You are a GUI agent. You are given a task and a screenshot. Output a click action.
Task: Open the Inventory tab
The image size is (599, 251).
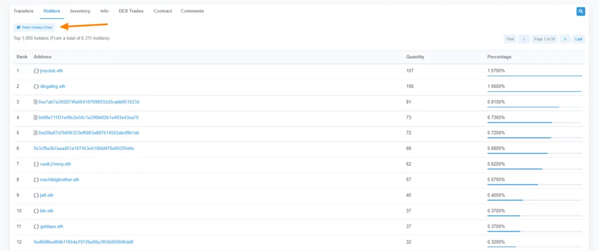pyautogui.click(x=80, y=11)
